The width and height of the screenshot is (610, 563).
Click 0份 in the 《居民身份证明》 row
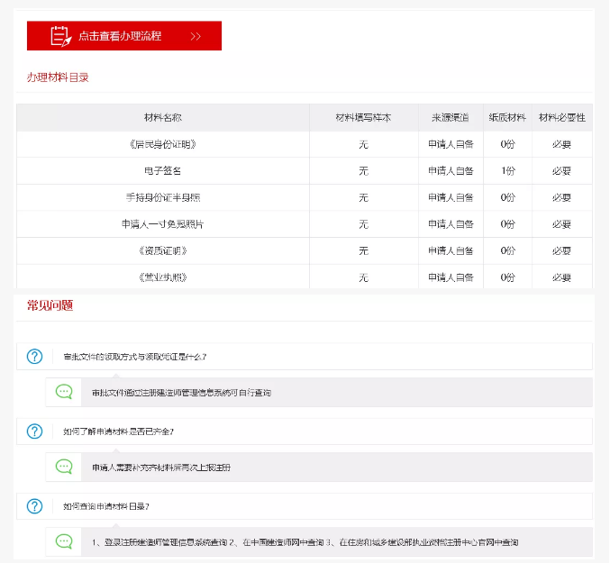click(x=507, y=144)
